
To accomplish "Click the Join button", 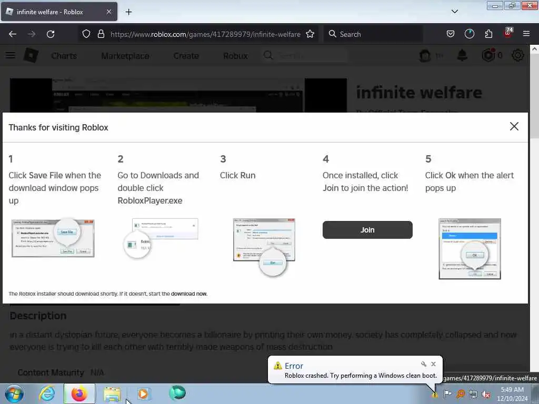I will (x=367, y=230).
